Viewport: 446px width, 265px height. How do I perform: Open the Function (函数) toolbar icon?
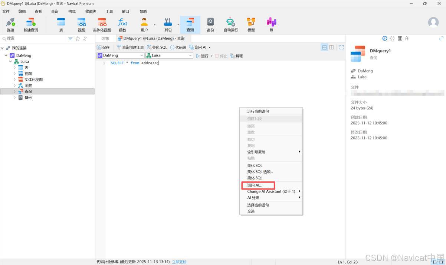pos(122,25)
